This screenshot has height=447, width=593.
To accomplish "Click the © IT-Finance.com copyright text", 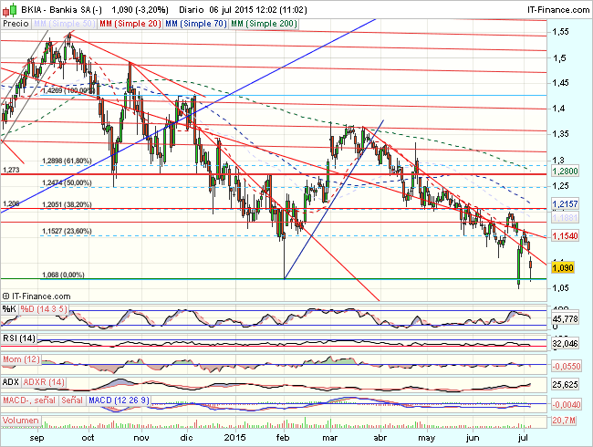I will [36, 296].
